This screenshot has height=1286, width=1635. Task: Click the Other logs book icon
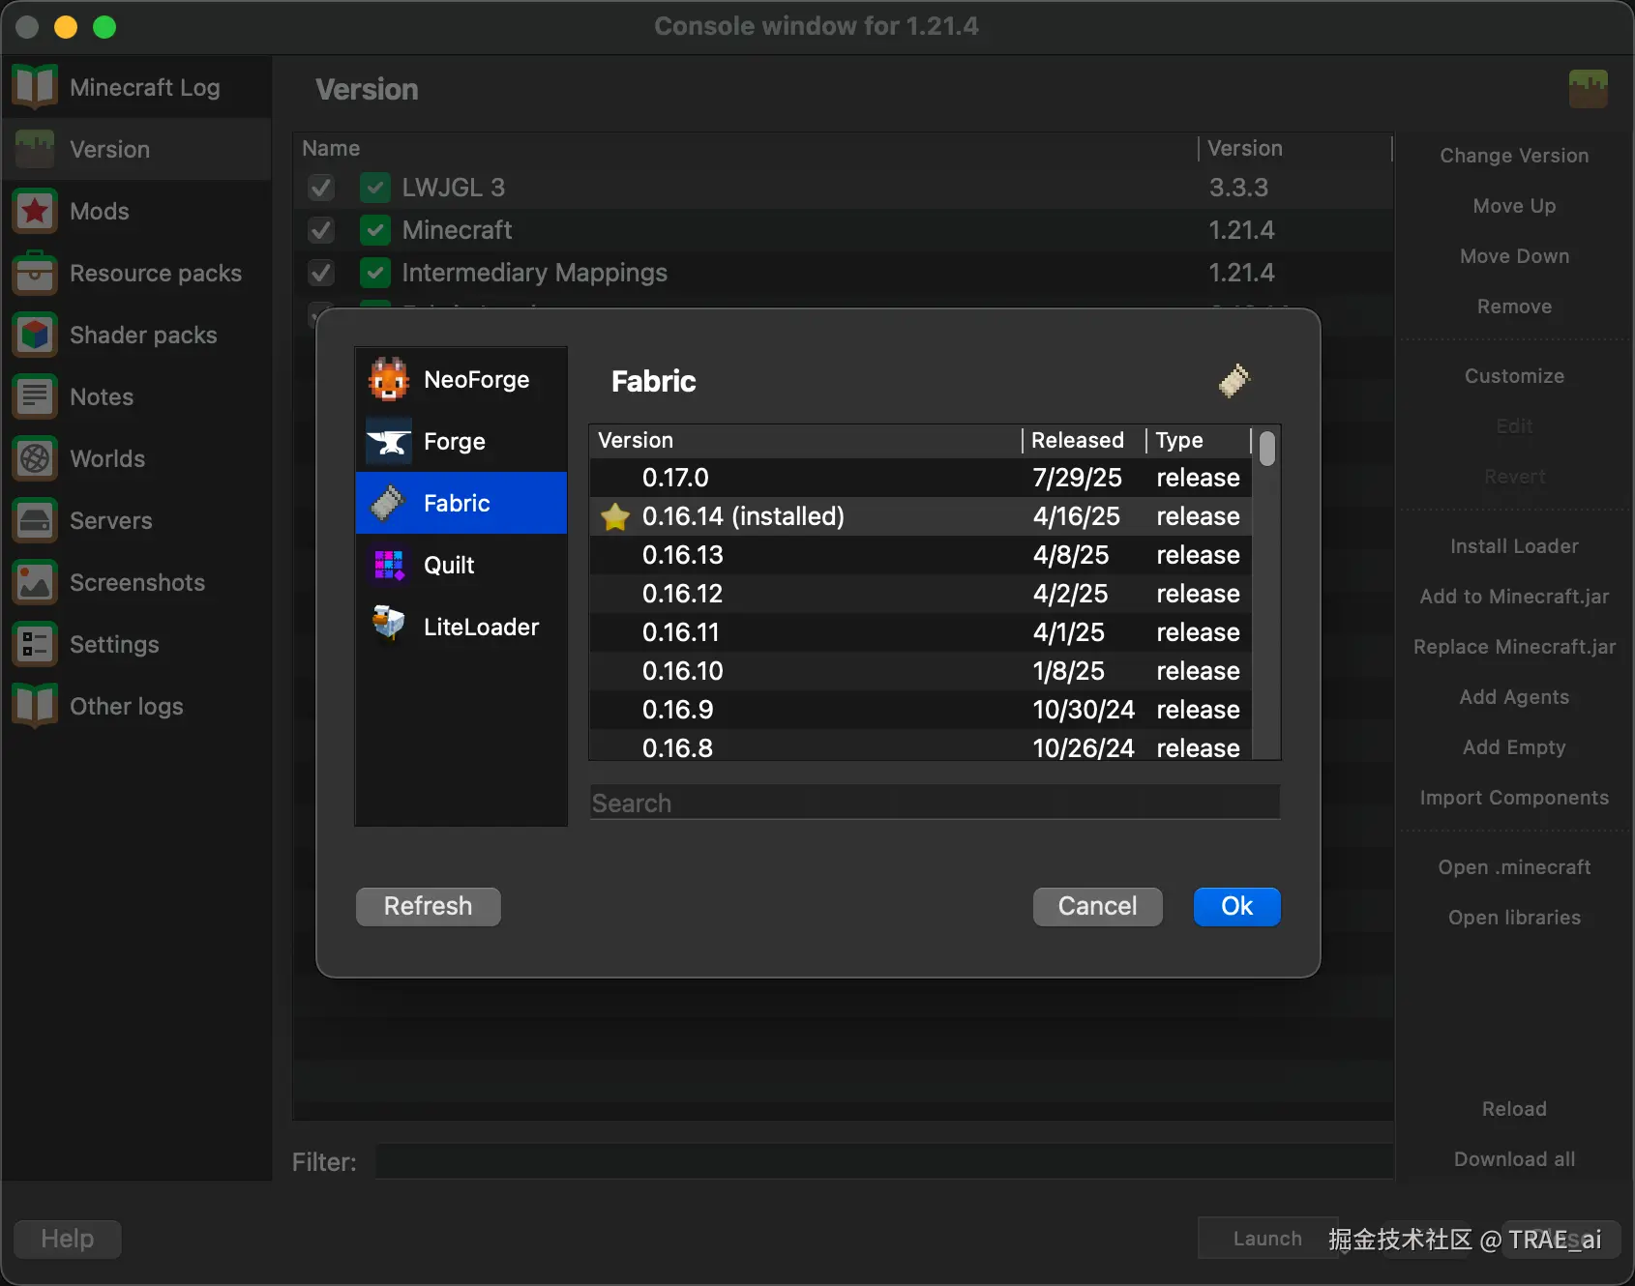[x=35, y=706]
